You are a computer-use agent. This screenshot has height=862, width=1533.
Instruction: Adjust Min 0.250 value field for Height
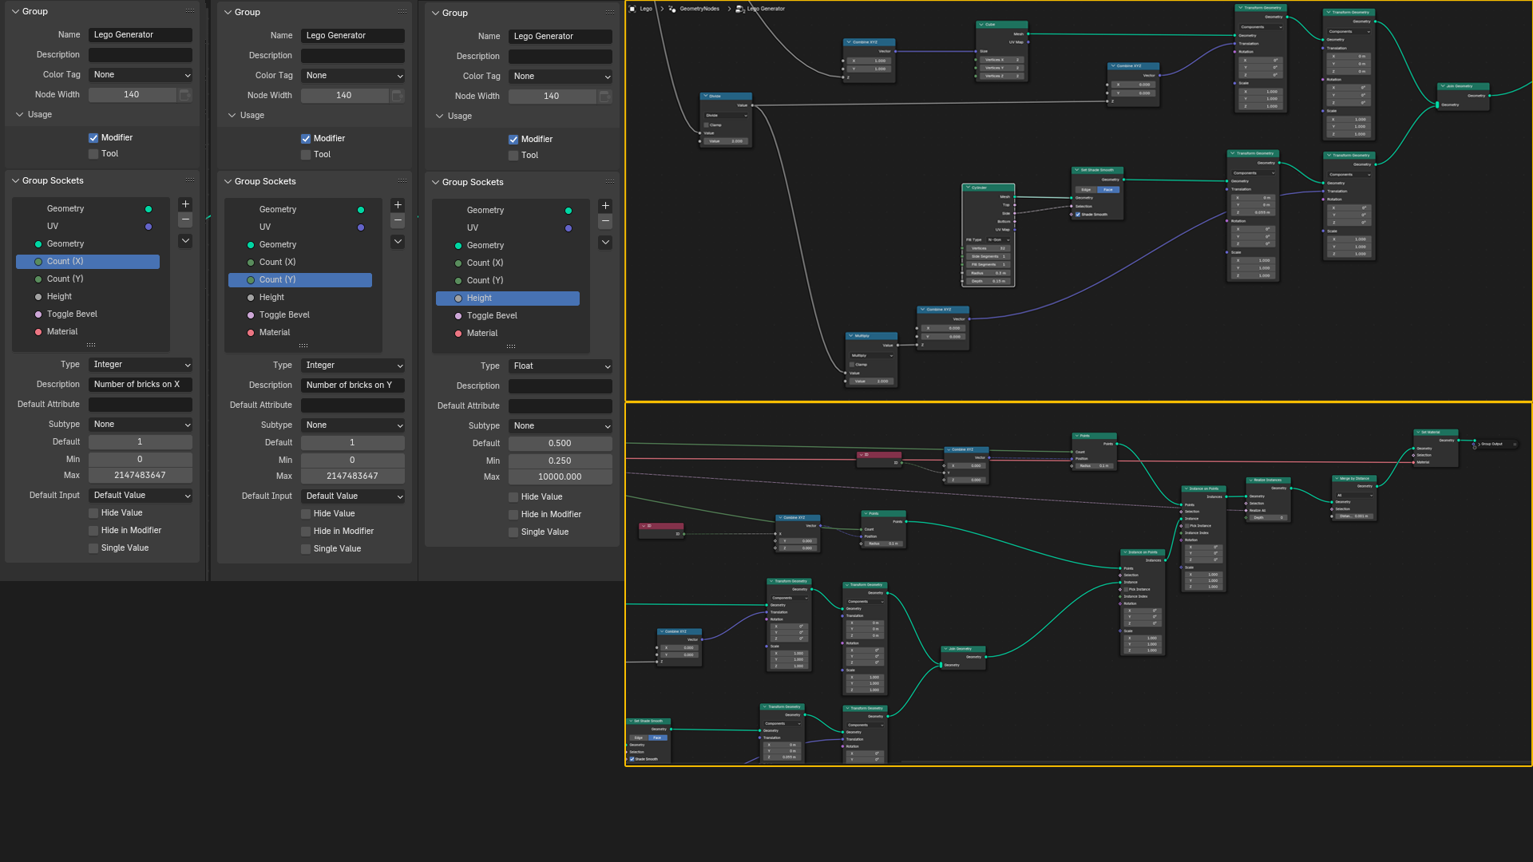tap(561, 461)
